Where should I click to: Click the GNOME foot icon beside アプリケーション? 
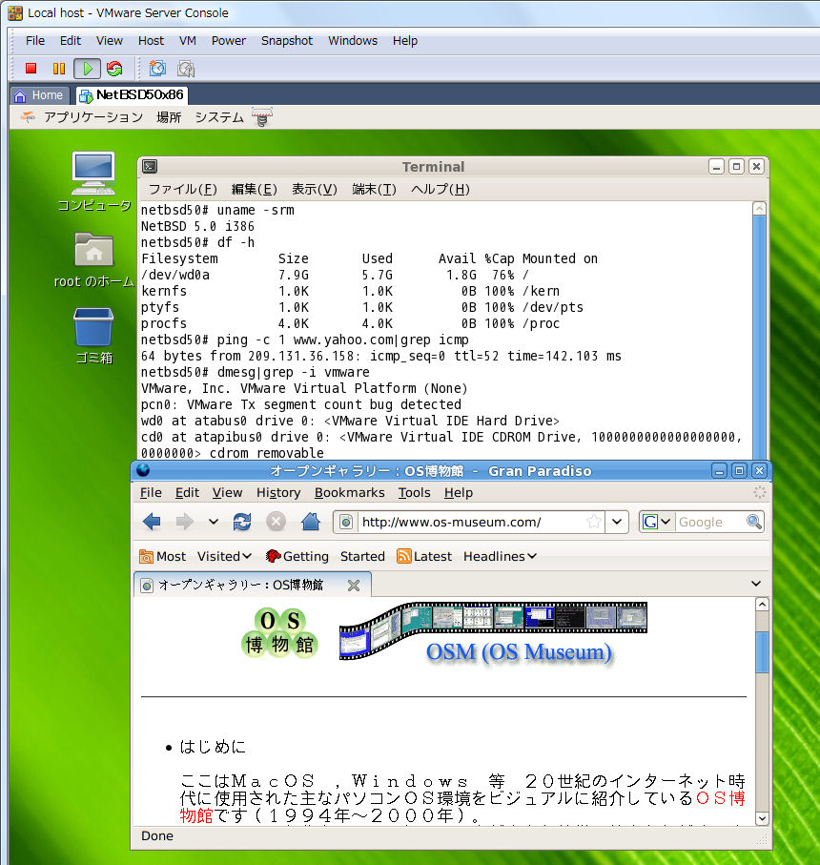(x=28, y=116)
